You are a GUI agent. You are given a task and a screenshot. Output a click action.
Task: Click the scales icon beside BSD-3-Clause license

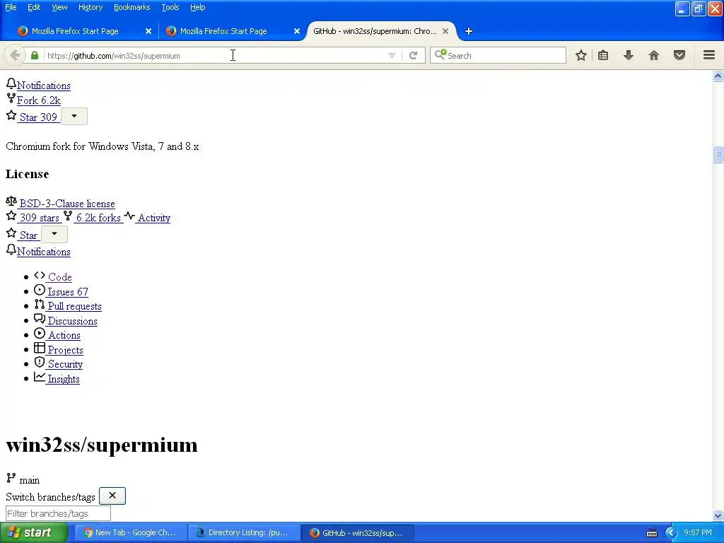pyautogui.click(x=11, y=202)
